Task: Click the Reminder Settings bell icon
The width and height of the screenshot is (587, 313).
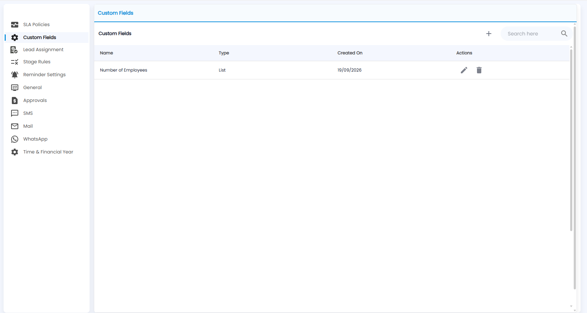Action: pyautogui.click(x=15, y=75)
